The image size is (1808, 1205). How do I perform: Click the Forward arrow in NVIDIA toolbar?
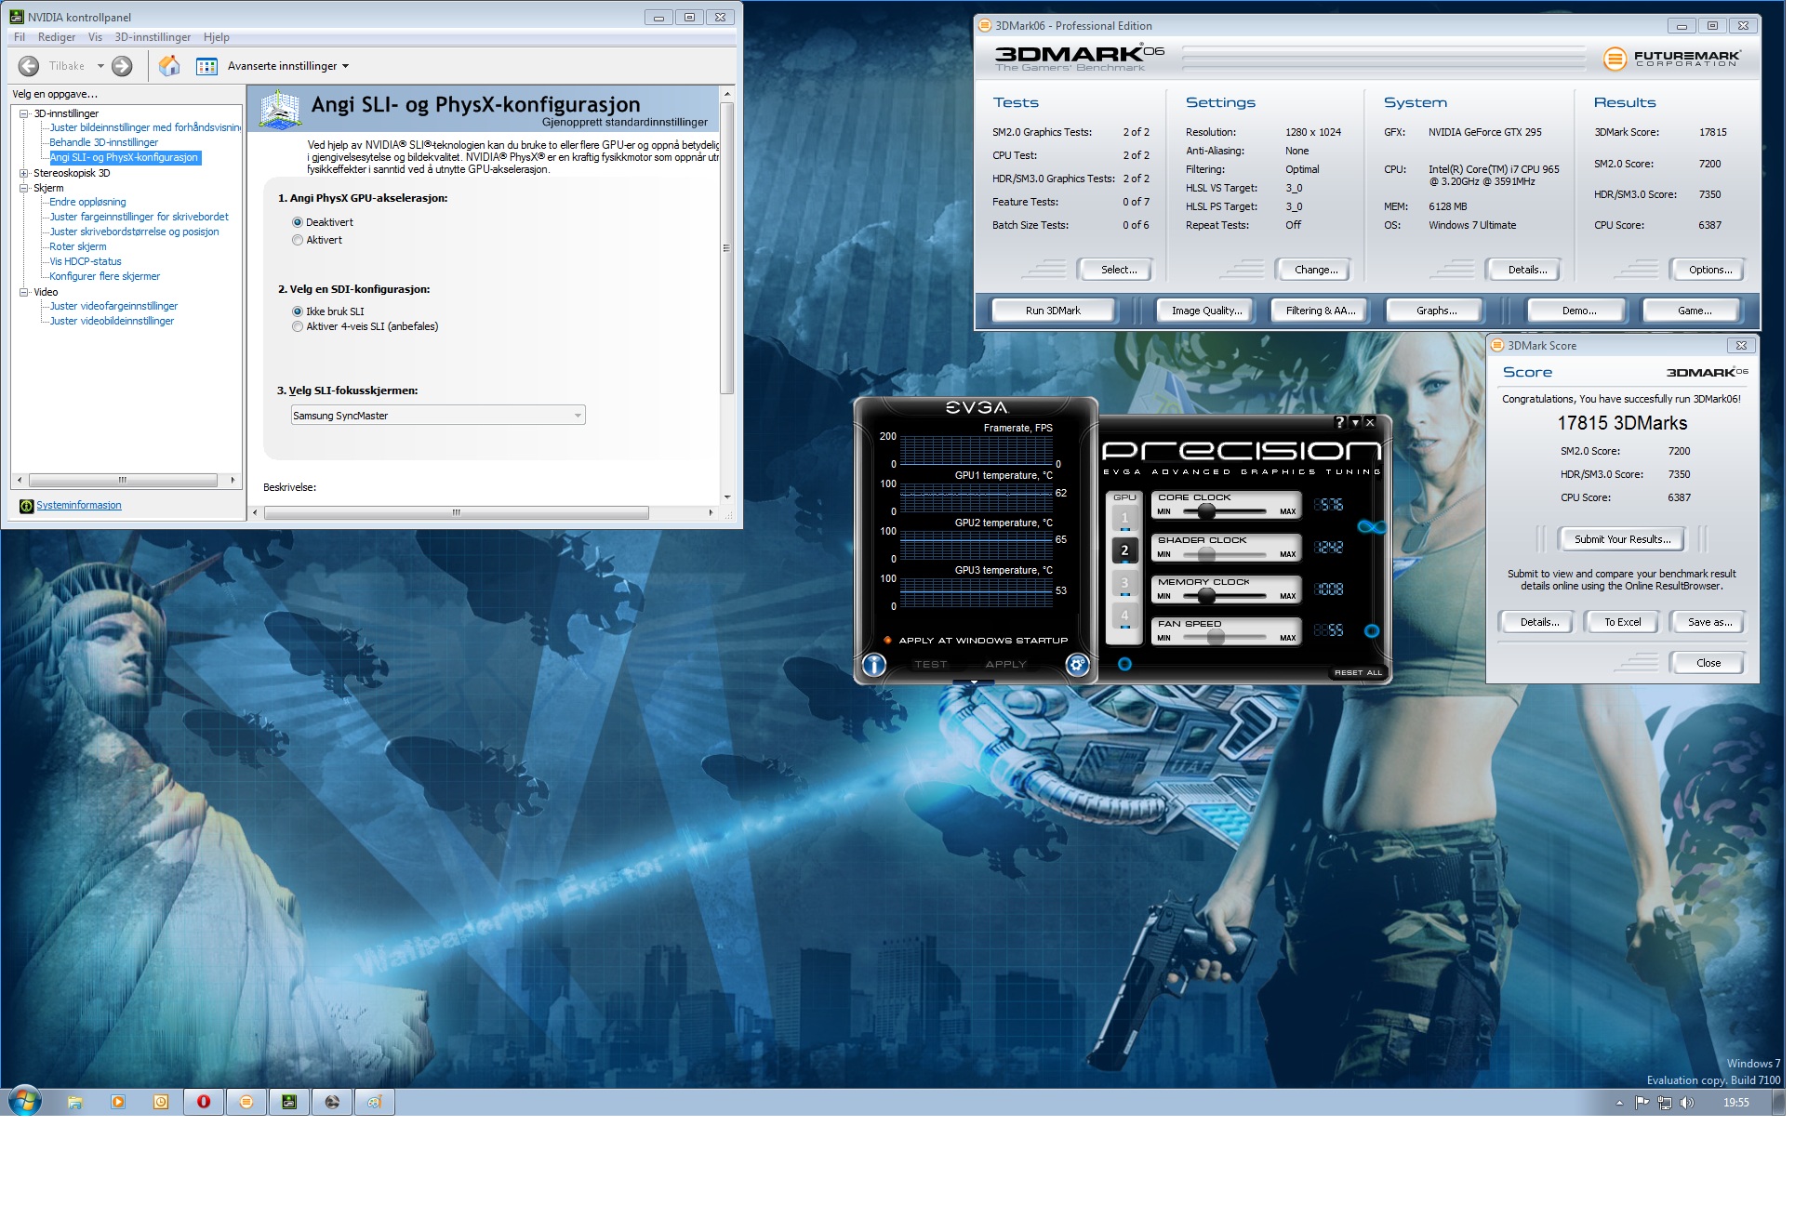(x=122, y=66)
